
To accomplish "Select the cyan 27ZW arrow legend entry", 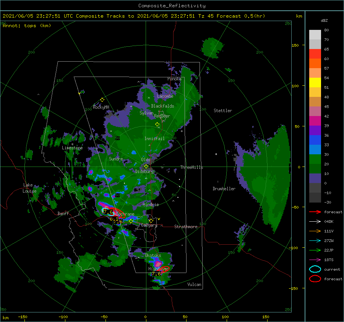I will pyautogui.click(x=315, y=241).
